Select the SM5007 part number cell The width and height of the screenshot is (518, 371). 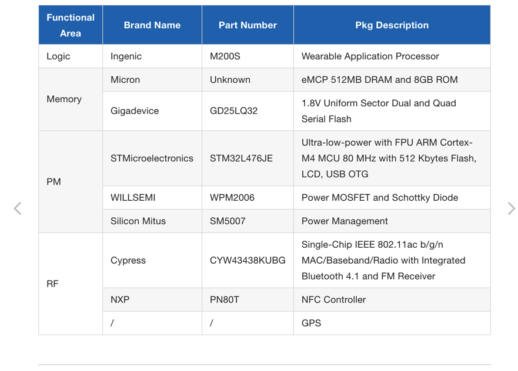pos(229,221)
